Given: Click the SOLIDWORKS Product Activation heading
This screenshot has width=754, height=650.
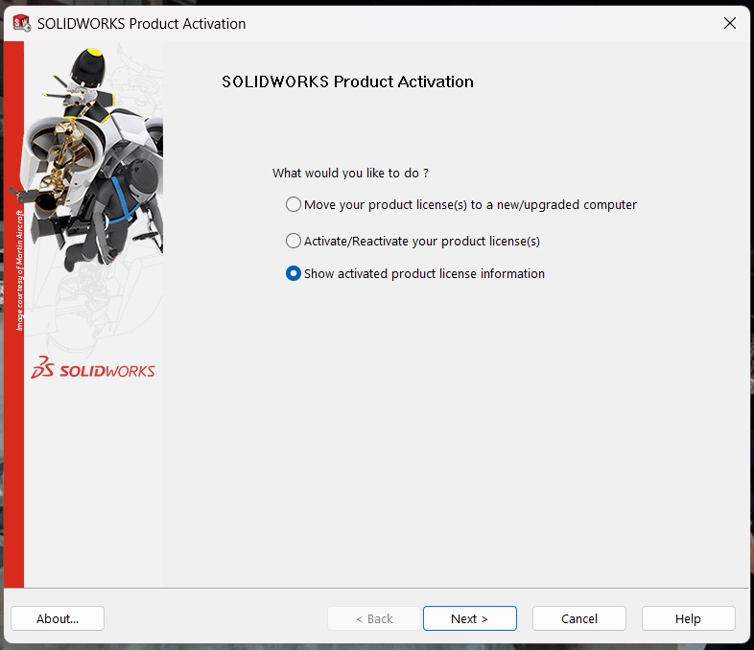Looking at the screenshot, I should [347, 81].
